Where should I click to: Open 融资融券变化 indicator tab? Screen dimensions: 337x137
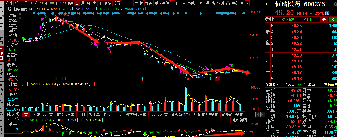click(232, 114)
